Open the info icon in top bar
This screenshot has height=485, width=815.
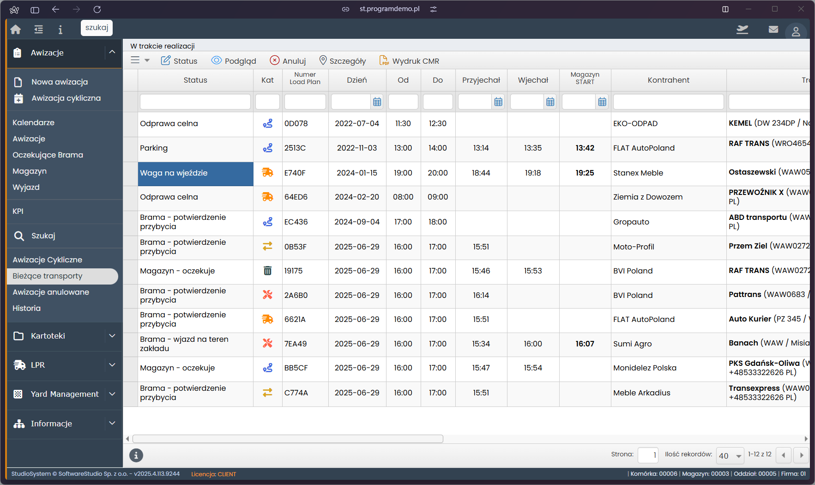(60, 30)
